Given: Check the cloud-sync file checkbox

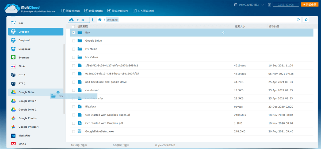Looking at the screenshot, I should [x=73, y=90].
